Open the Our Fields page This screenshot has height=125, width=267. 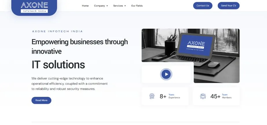[x=137, y=6]
